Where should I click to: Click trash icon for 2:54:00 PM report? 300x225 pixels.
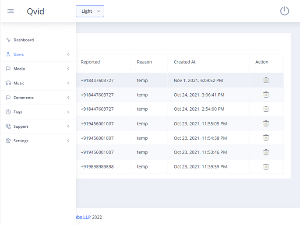click(x=266, y=109)
